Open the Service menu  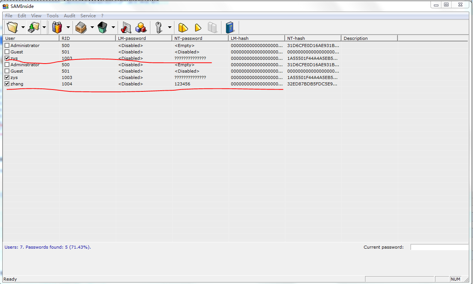(x=88, y=16)
